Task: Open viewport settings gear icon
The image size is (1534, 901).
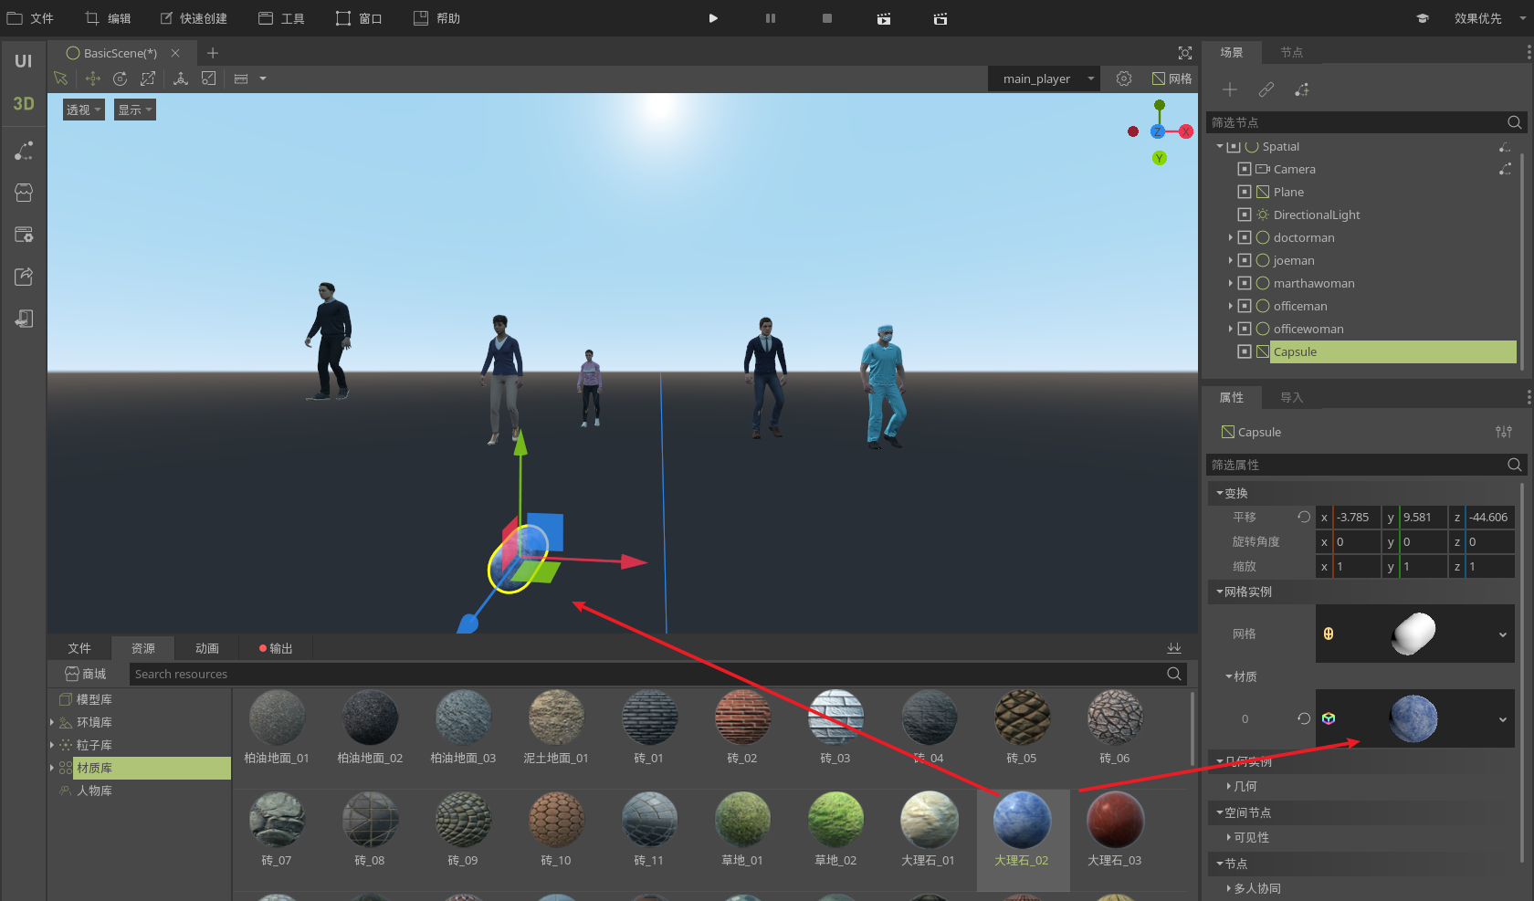Action: click(x=1124, y=79)
